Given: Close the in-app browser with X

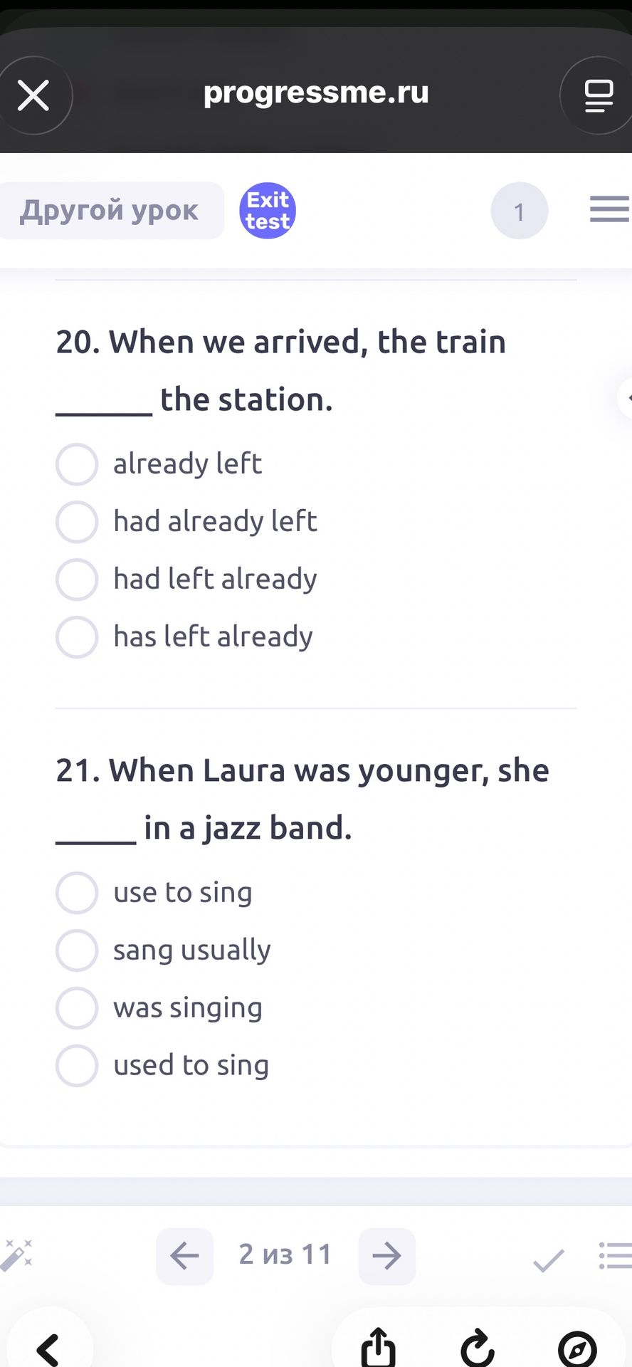Looking at the screenshot, I should (x=33, y=95).
